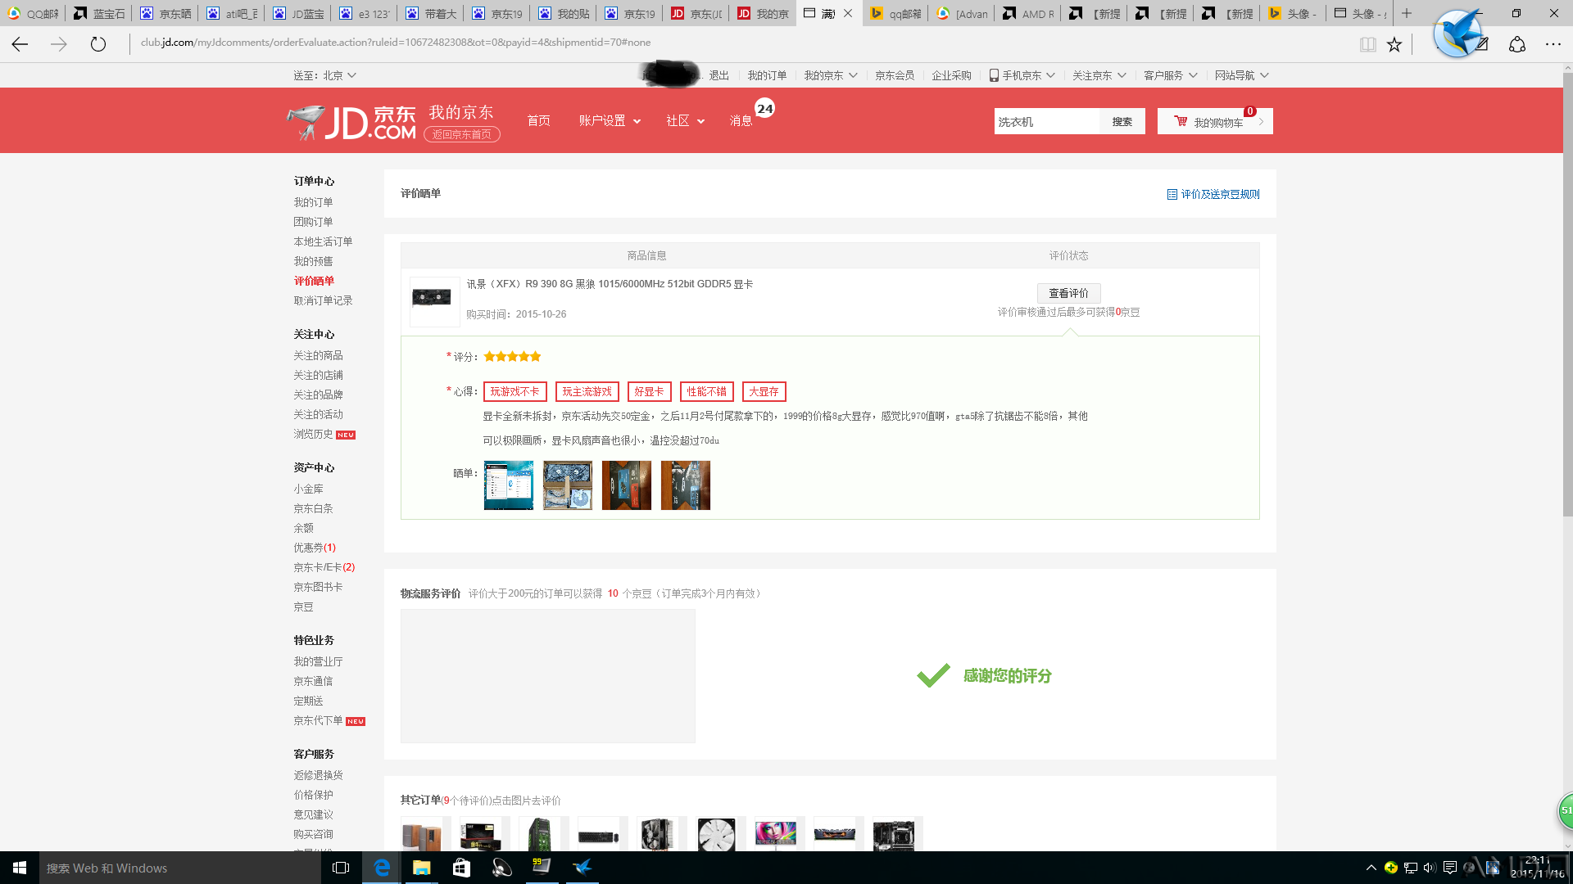Open reading view book icon
This screenshot has height=884, width=1573.
tap(1367, 44)
